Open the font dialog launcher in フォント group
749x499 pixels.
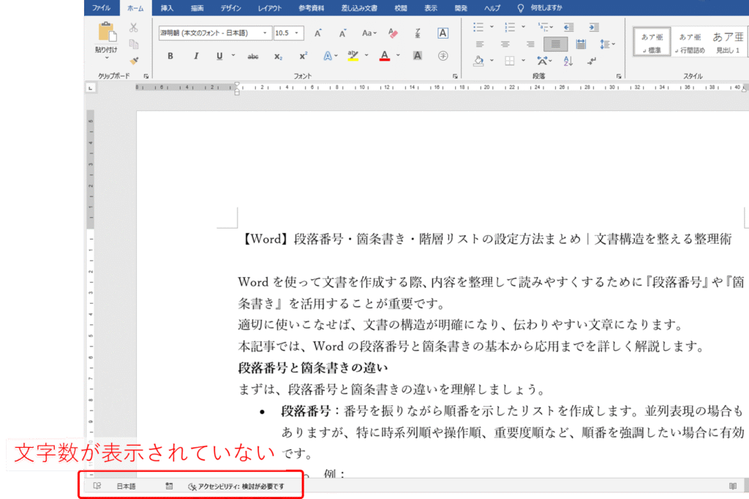click(x=455, y=76)
